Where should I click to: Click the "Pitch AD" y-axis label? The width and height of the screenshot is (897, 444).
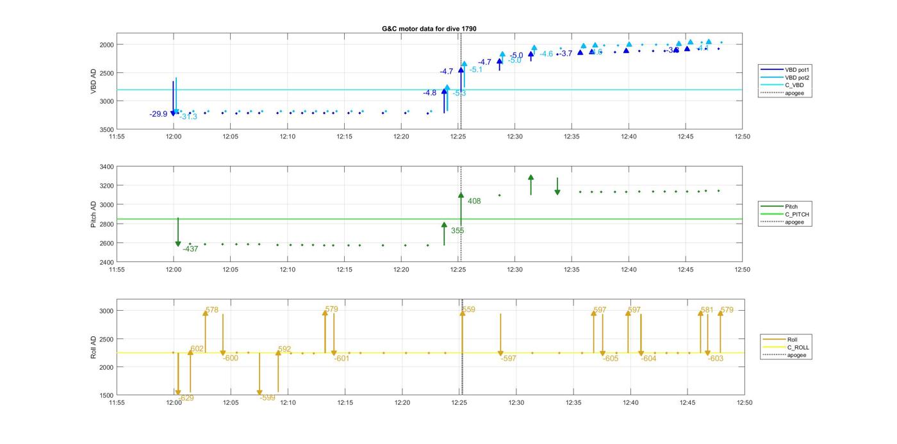click(x=94, y=214)
